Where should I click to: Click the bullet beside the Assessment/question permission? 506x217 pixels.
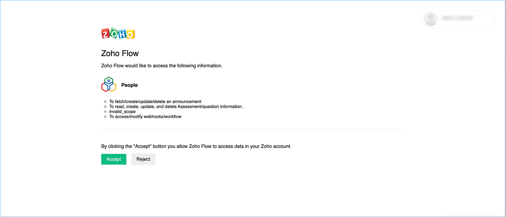pyautogui.click(x=105, y=107)
